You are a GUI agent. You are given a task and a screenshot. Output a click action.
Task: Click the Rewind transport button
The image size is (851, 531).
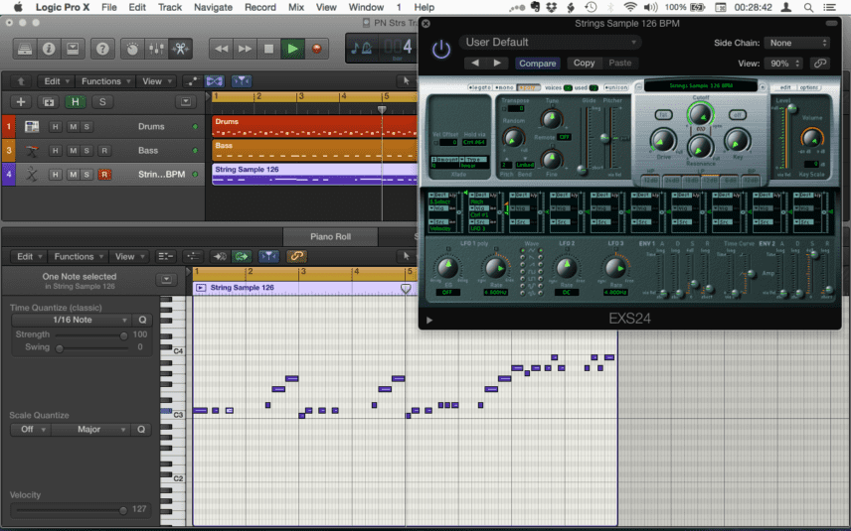(x=221, y=49)
